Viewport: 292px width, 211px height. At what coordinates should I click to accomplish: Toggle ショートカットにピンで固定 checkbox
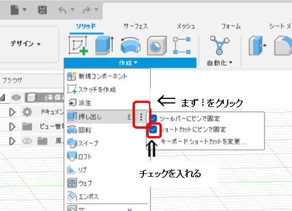pyautogui.click(x=153, y=130)
